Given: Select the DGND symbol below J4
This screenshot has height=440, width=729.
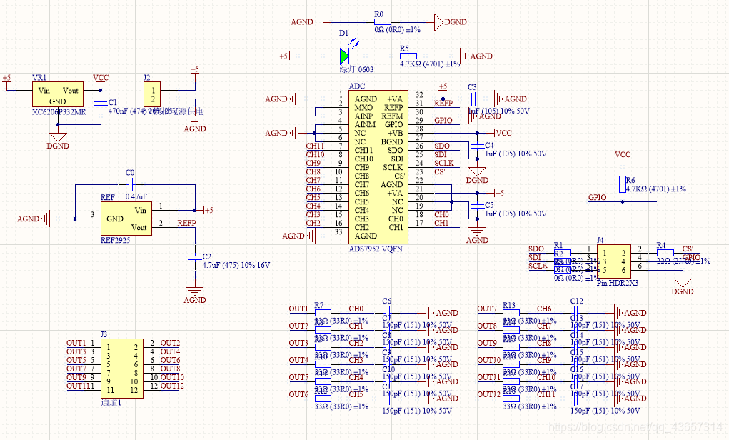Looking at the screenshot, I should [x=683, y=284].
